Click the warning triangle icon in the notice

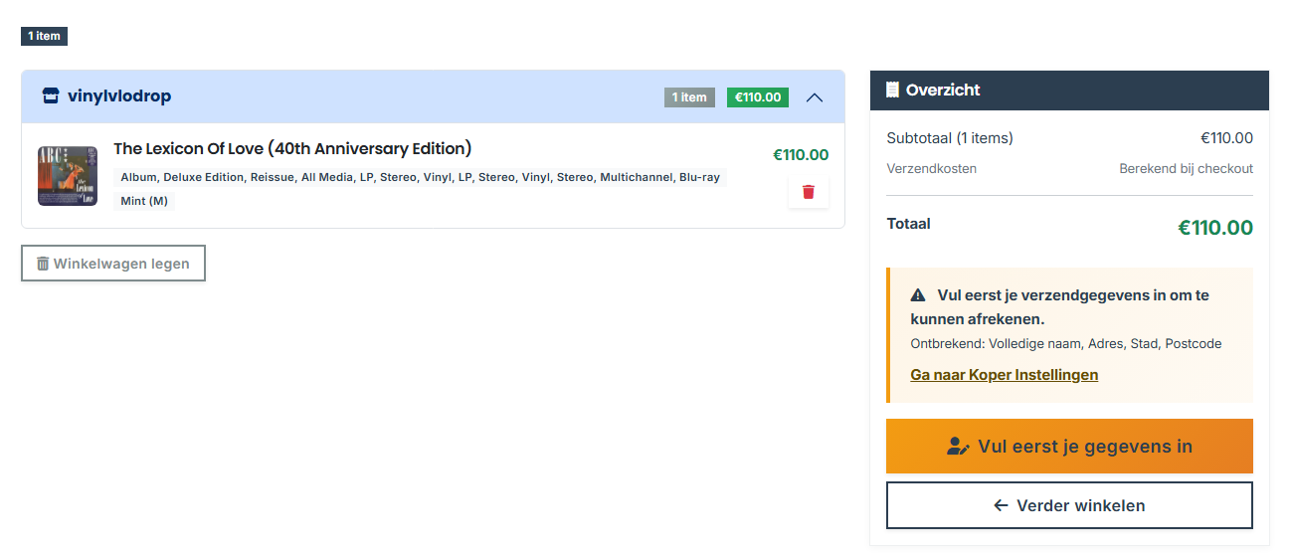click(918, 295)
